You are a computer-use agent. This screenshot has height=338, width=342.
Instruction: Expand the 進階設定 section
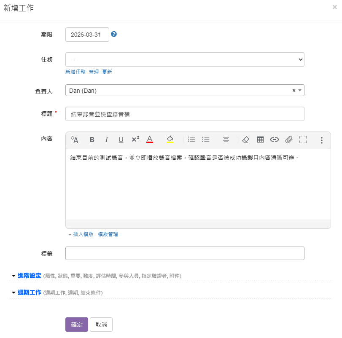coord(29,276)
